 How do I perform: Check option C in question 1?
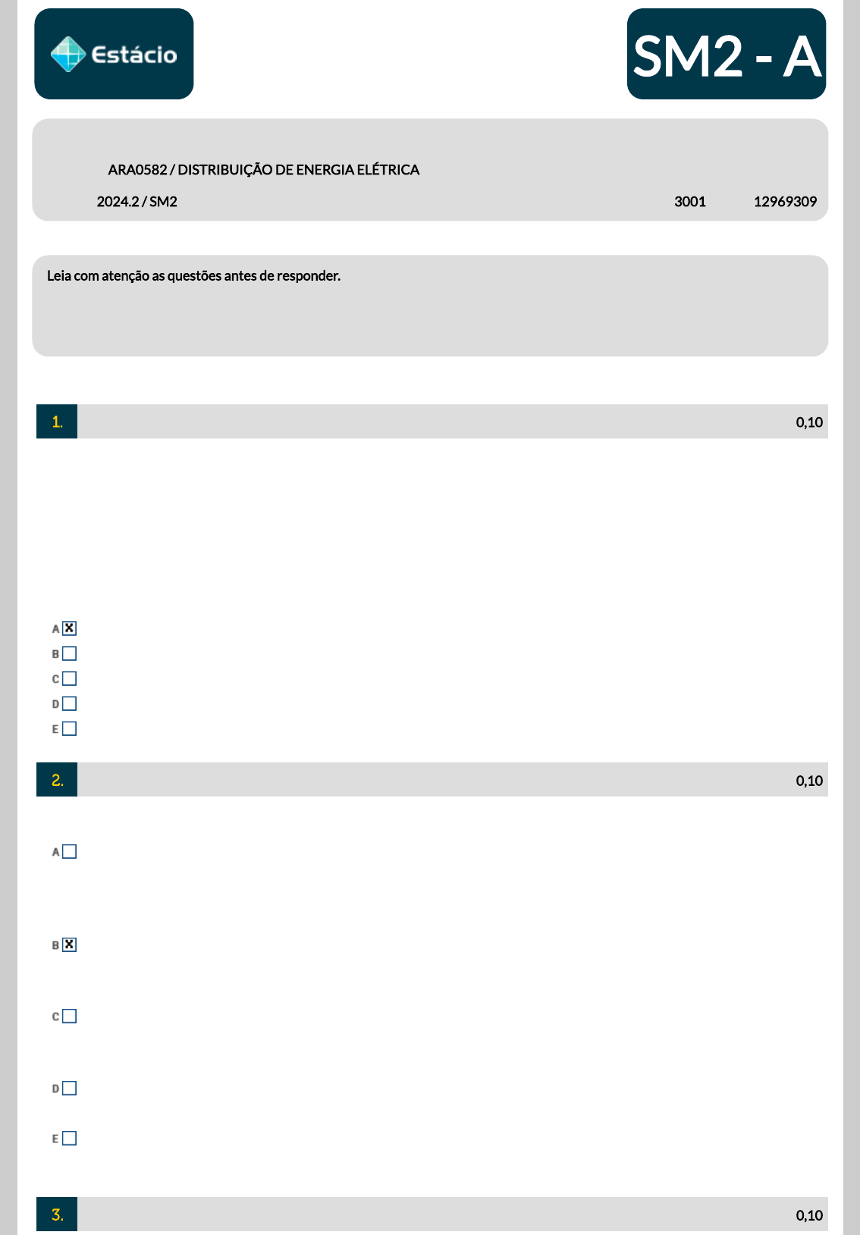click(x=70, y=678)
